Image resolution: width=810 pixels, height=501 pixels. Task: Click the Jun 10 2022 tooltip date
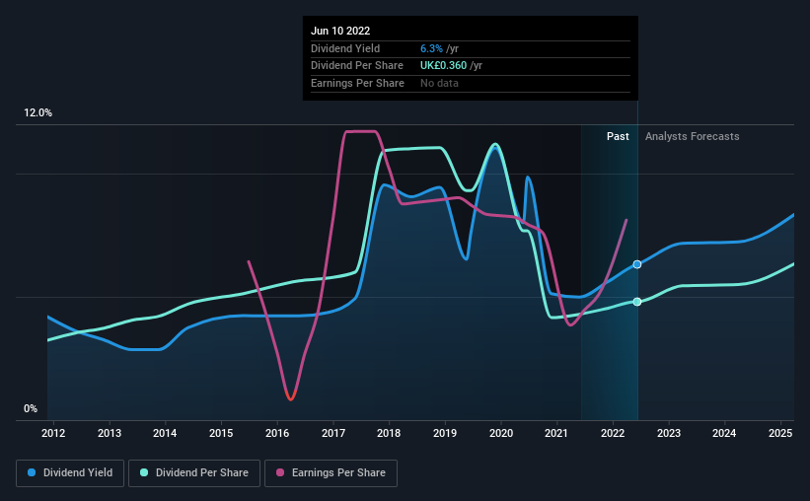(x=340, y=31)
